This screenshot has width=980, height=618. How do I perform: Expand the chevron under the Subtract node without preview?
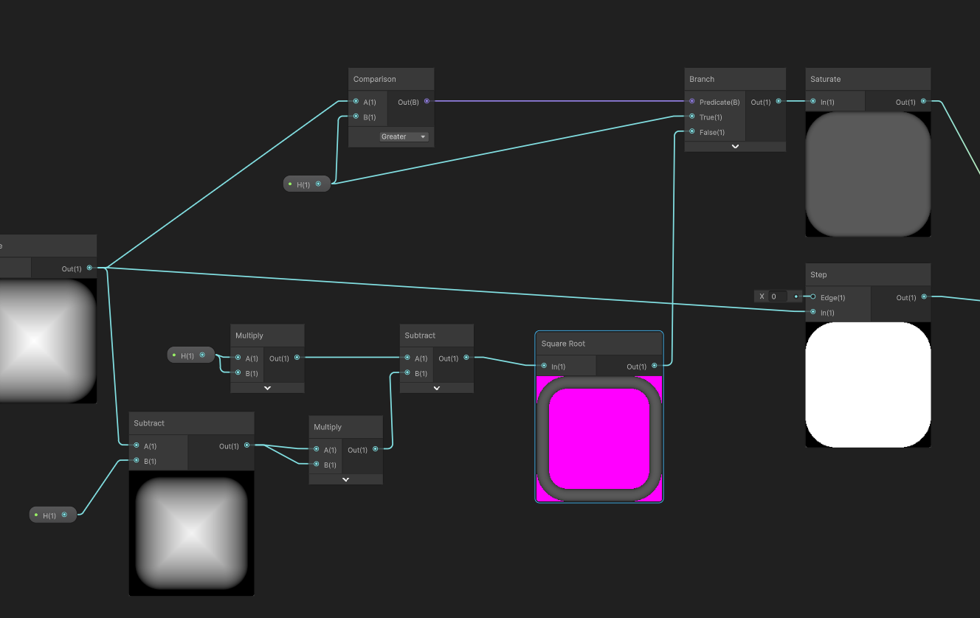point(437,388)
